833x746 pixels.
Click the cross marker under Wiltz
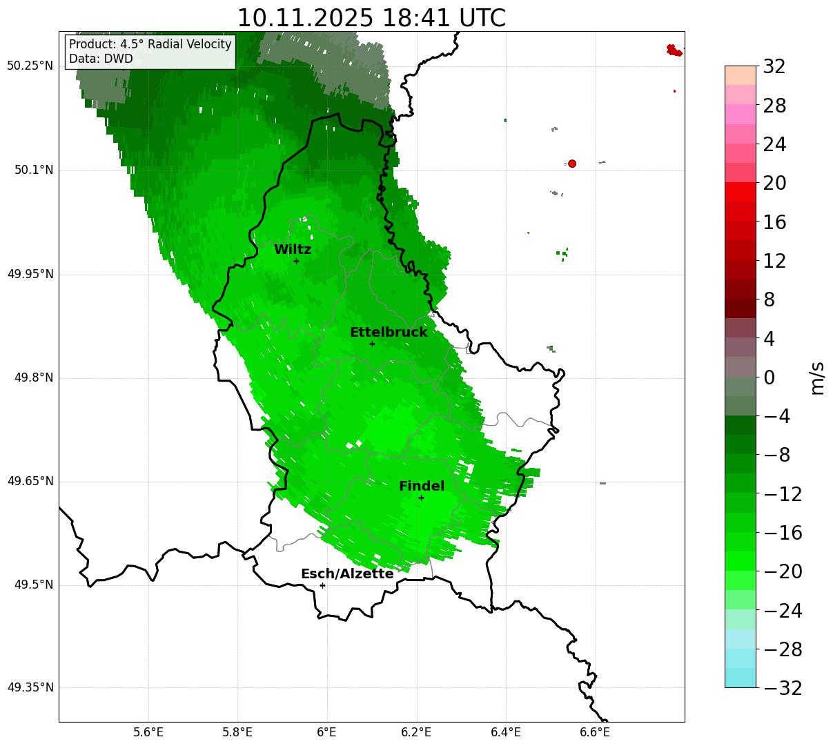[x=296, y=261]
